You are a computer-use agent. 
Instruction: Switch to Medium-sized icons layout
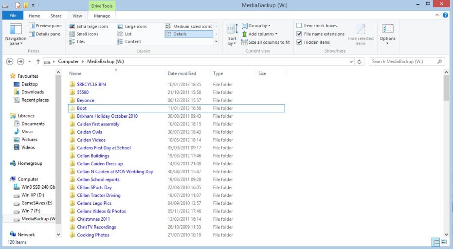[189, 26]
